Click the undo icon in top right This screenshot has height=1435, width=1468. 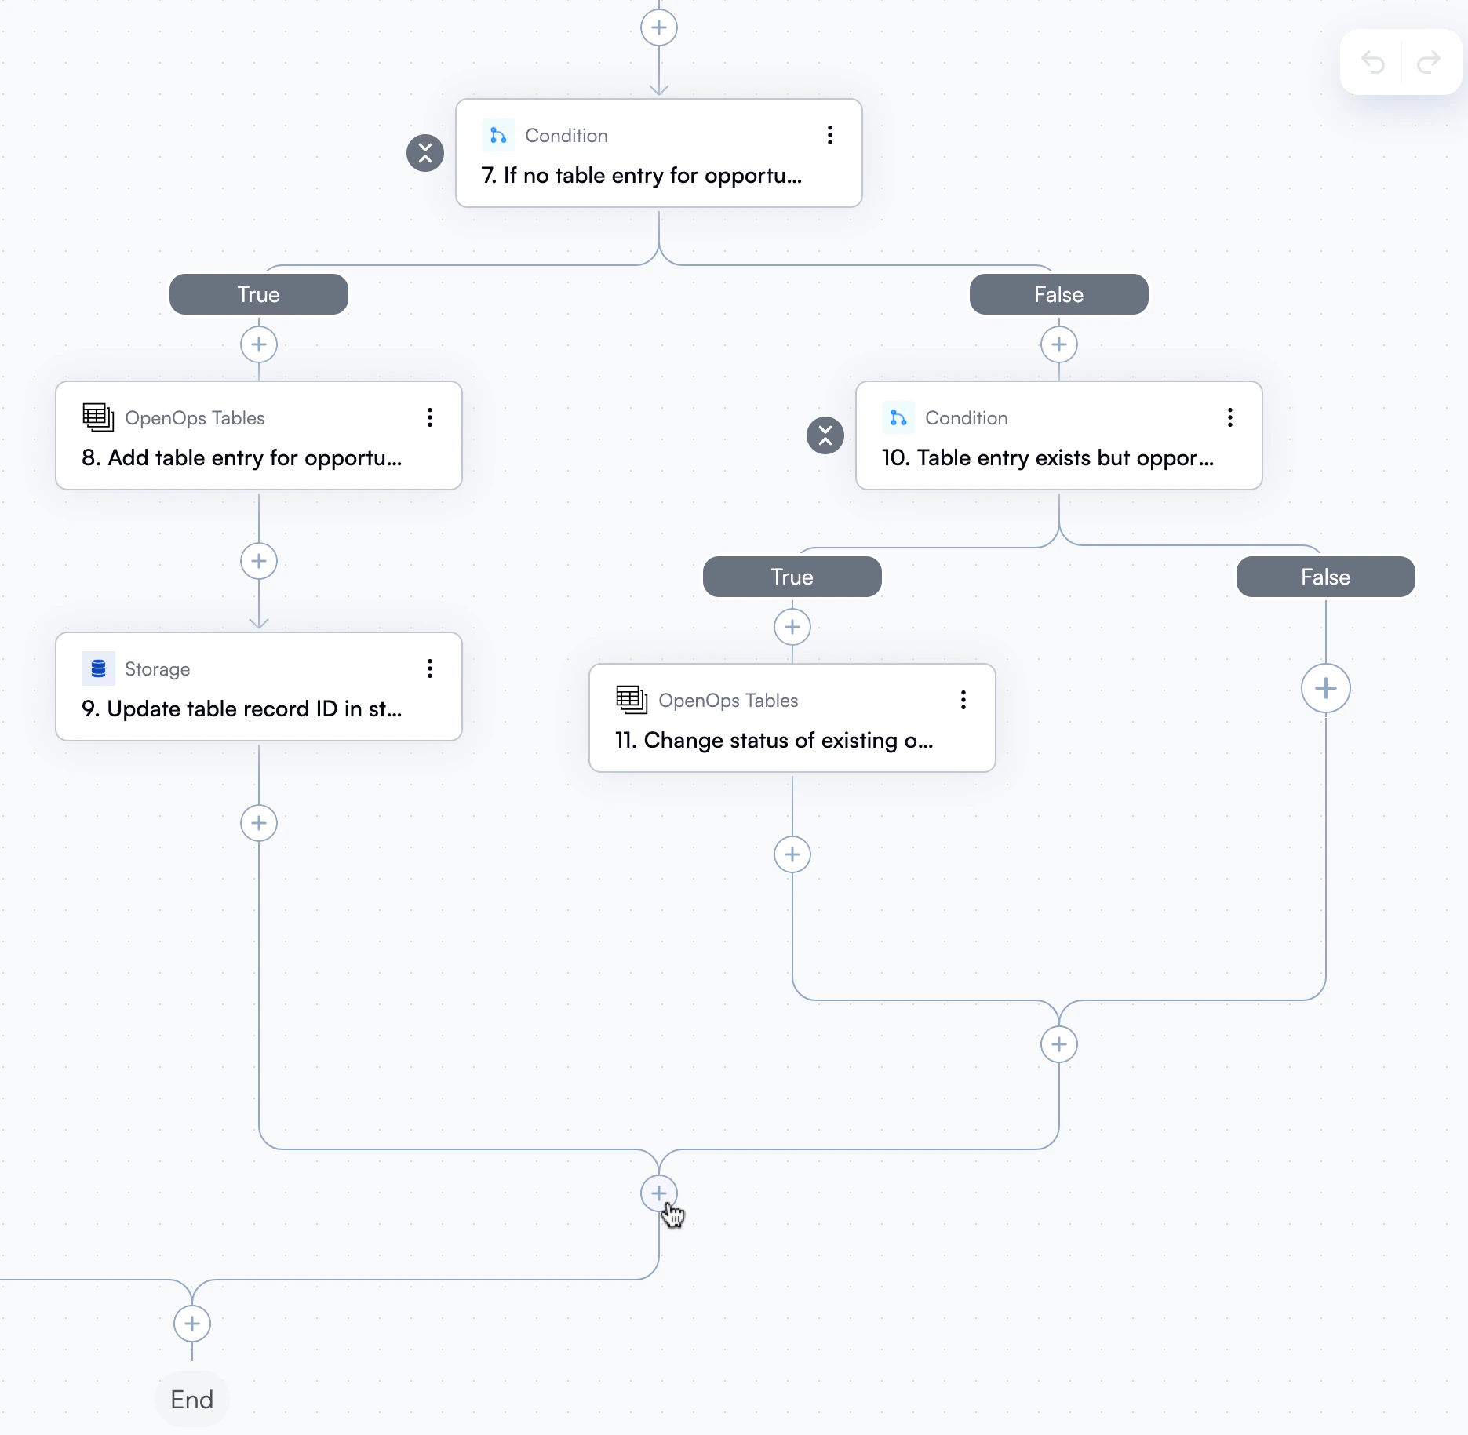point(1371,62)
